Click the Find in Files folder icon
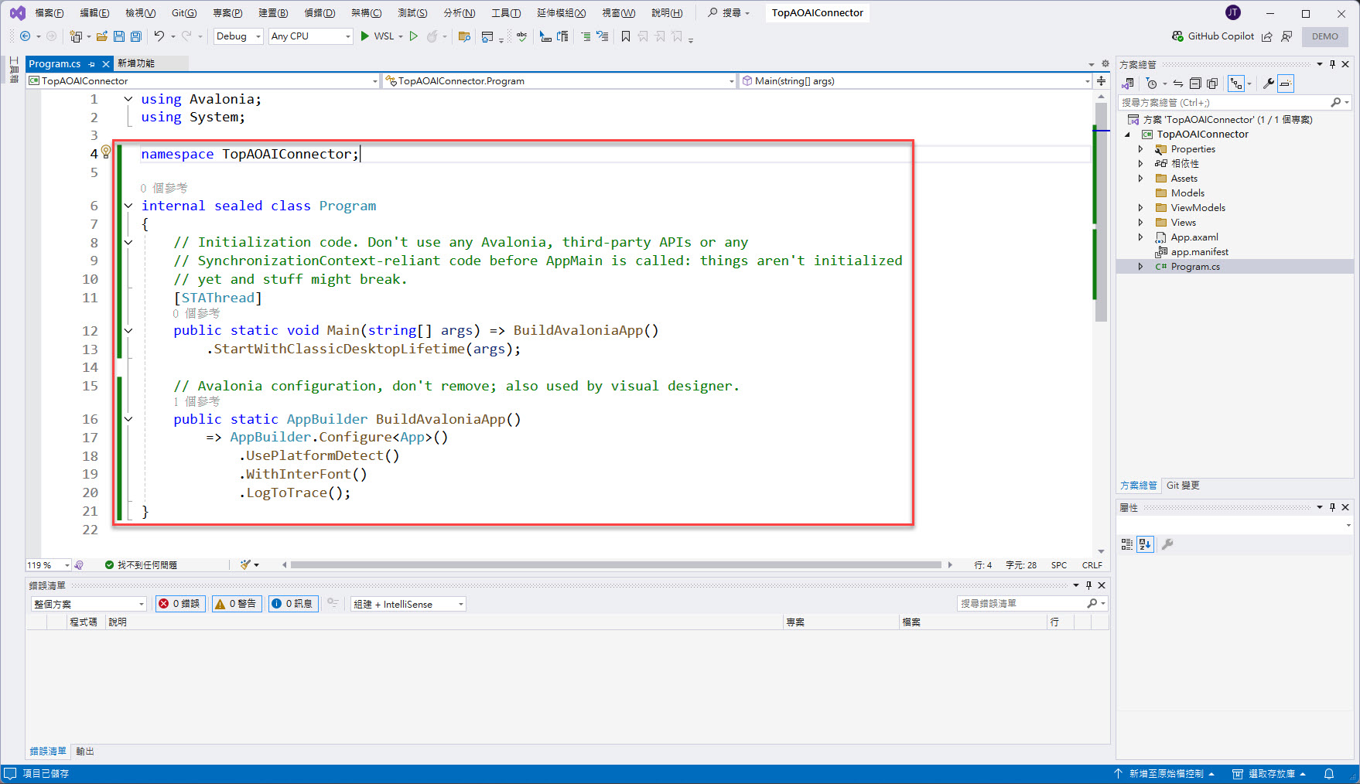The height and width of the screenshot is (784, 1360). pyautogui.click(x=464, y=36)
